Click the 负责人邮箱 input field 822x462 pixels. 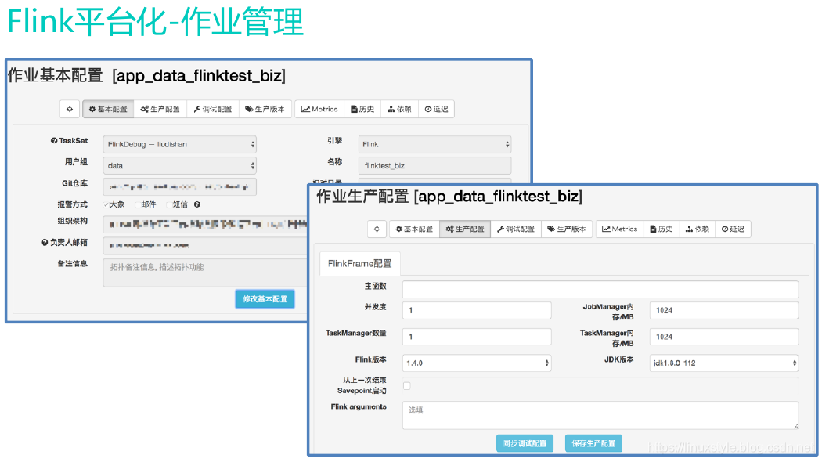(x=205, y=245)
